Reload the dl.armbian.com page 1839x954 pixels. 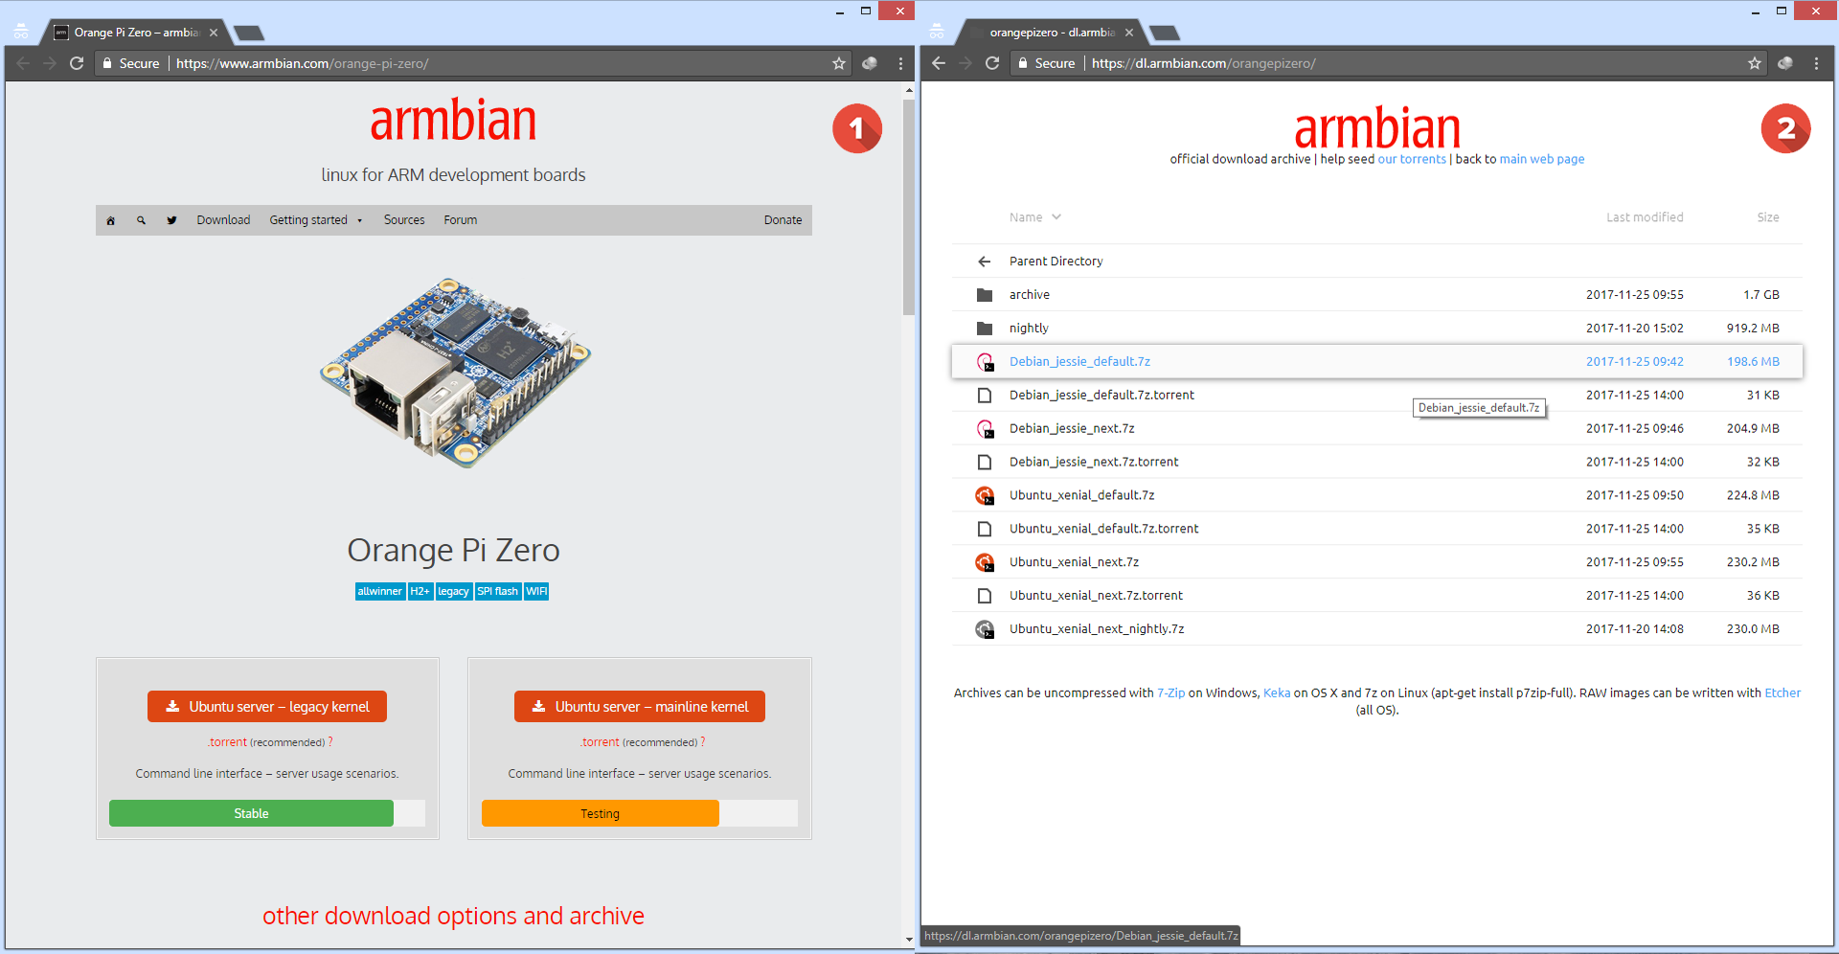[x=992, y=63]
